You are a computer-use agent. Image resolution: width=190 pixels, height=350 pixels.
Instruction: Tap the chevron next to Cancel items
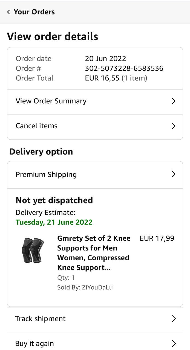pyautogui.click(x=173, y=126)
